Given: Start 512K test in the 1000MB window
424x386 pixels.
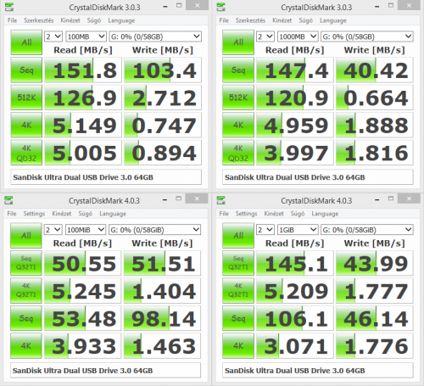Looking at the screenshot, I should tap(238, 98).
